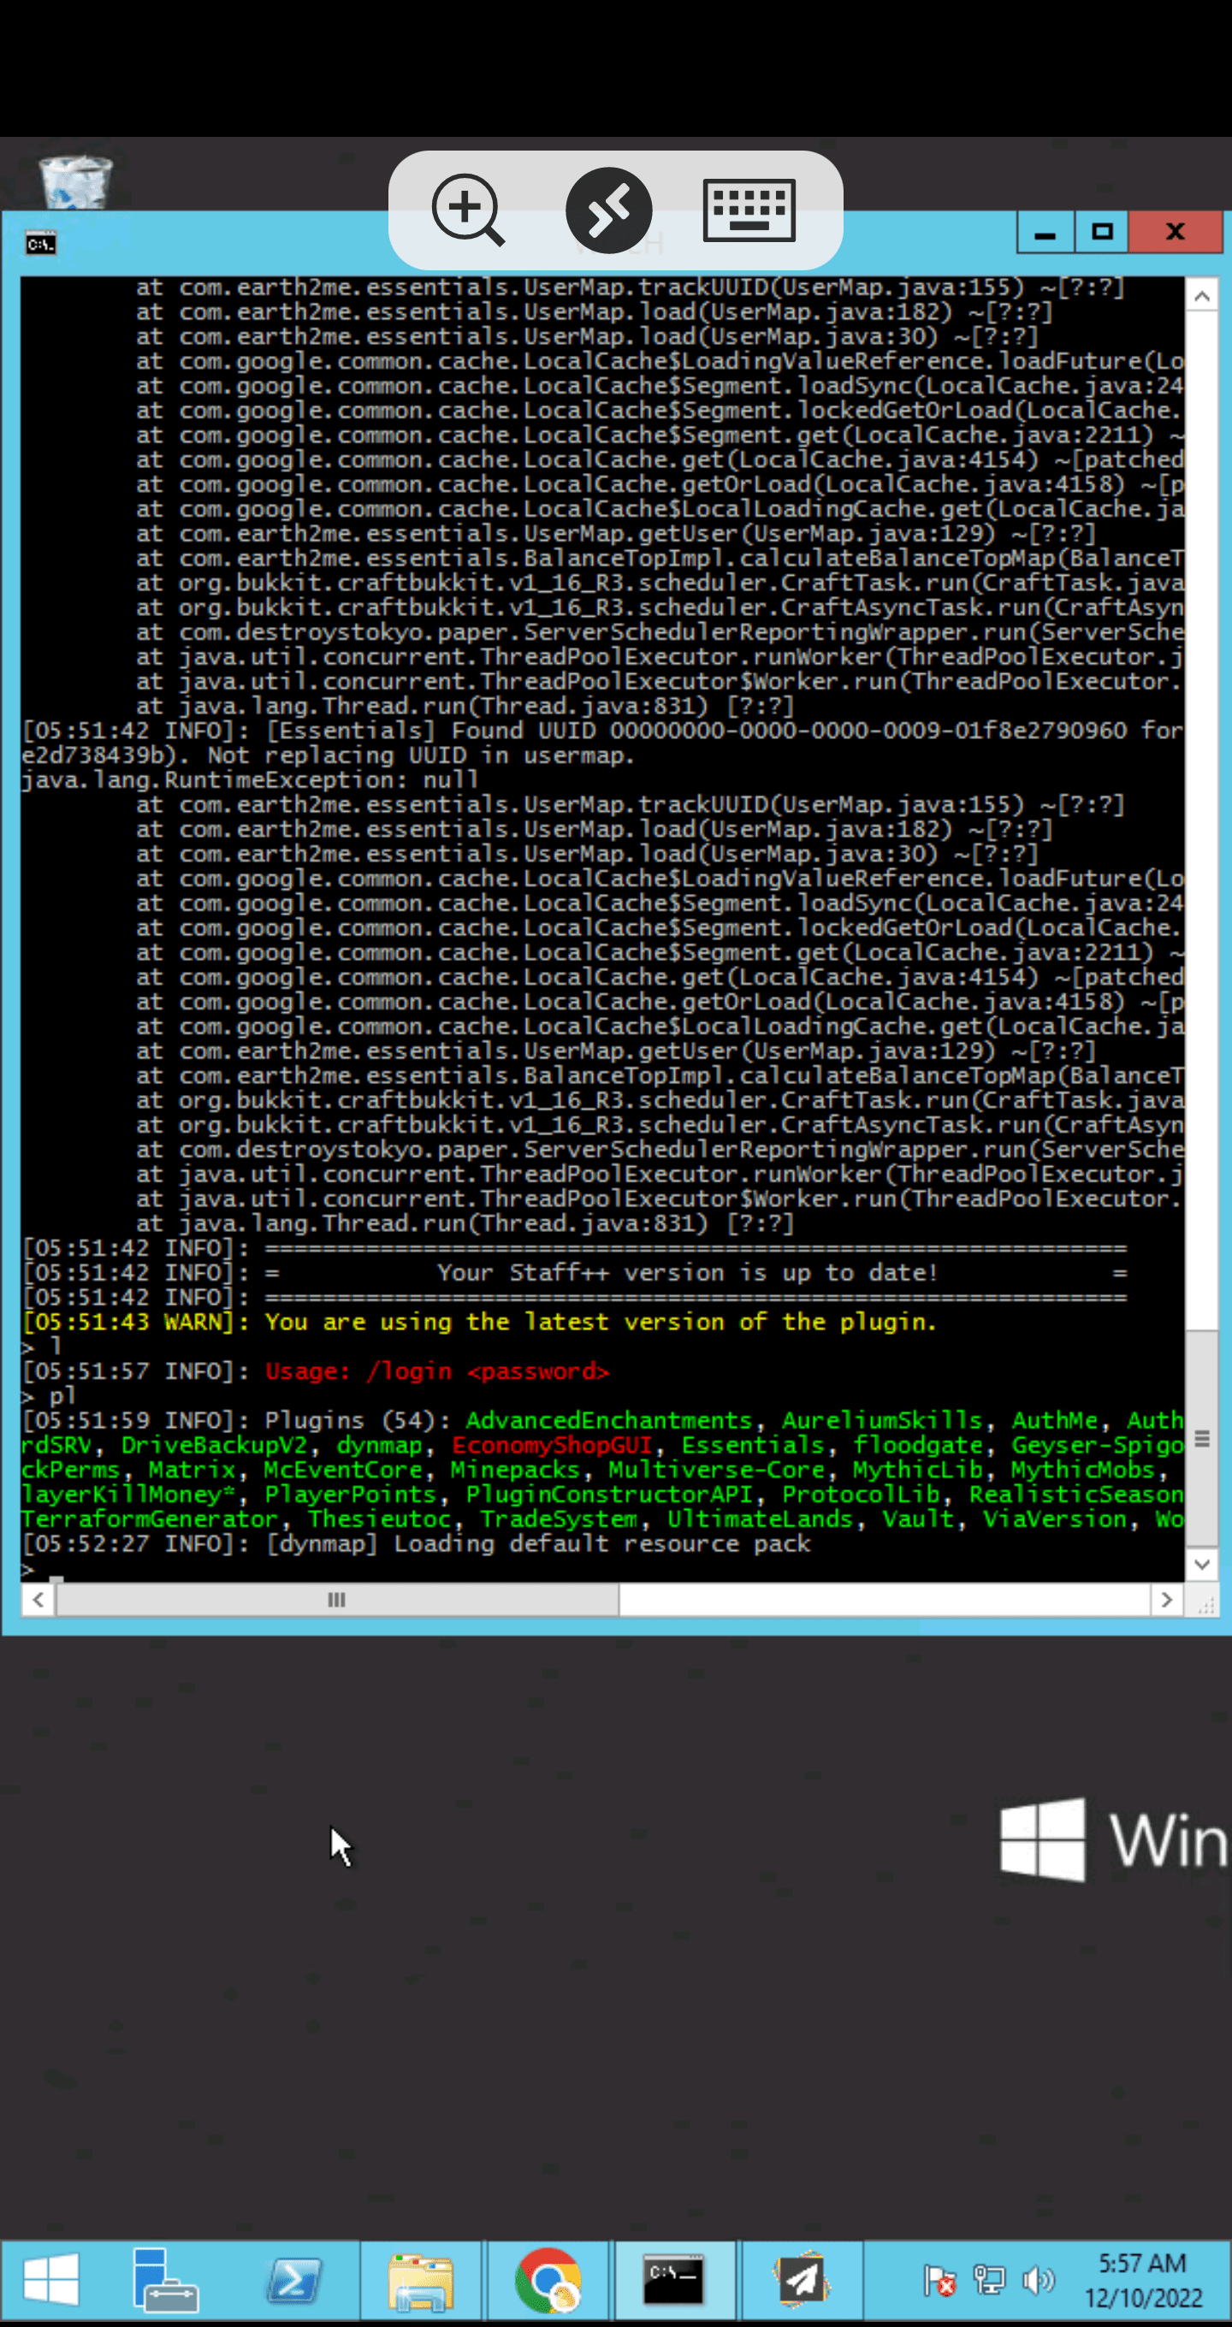
Task: Click the UltimateLands plugin name
Action: (760, 1519)
